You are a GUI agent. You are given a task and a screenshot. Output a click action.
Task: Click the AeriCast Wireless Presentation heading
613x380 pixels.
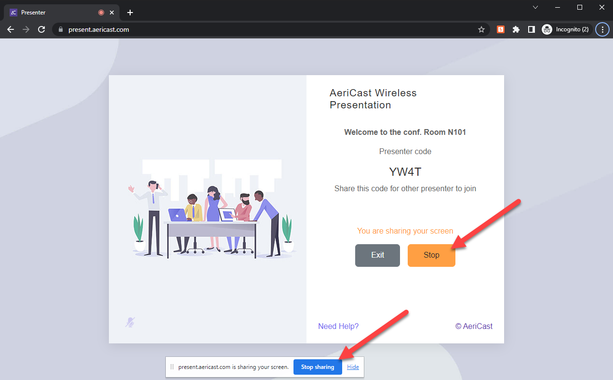[373, 99]
